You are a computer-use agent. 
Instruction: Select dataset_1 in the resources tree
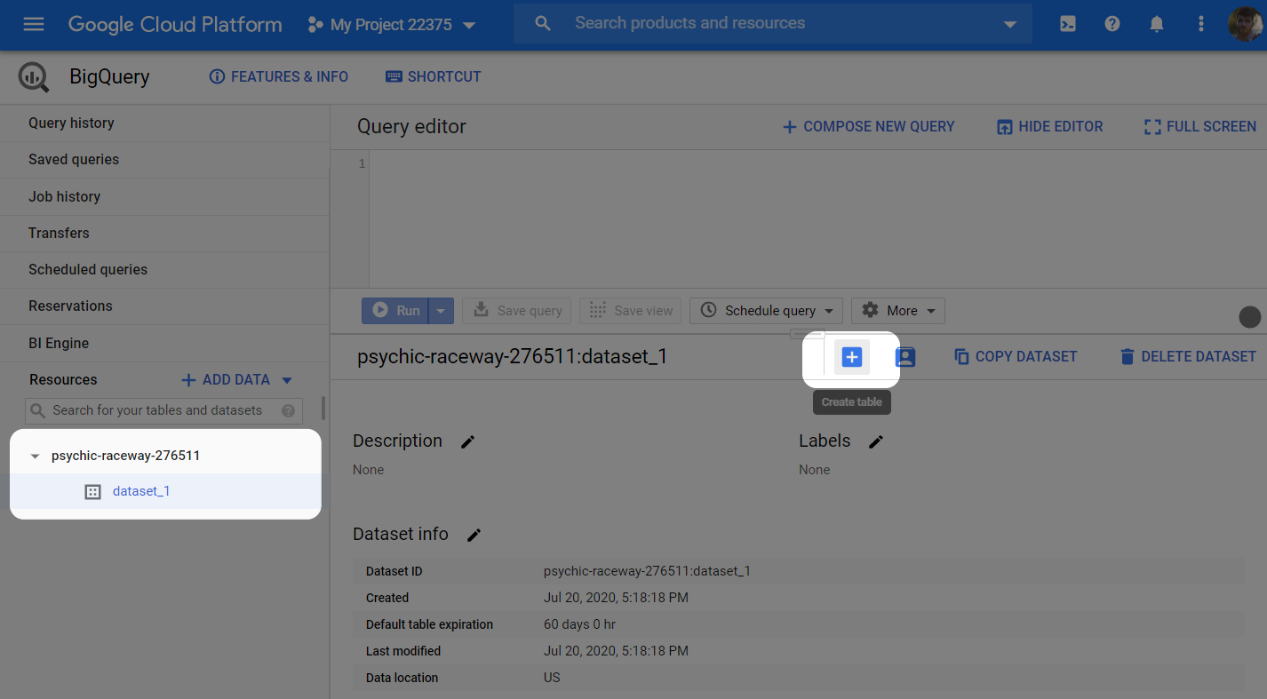(x=141, y=491)
